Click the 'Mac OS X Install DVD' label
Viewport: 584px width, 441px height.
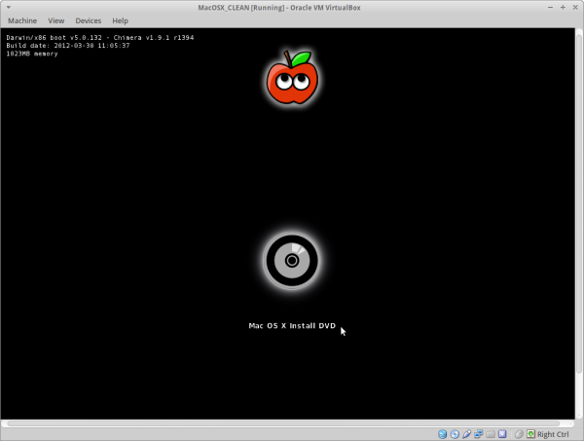pos(292,325)
